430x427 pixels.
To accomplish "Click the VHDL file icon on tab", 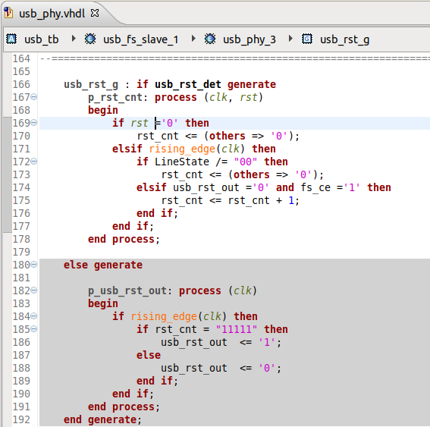I will [x=8, y=13].
